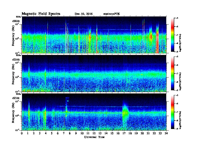The height and width of the screenshot is (153, 198).
Task: Click hour "11" on Universal Time axis
Action: (88, 133)
